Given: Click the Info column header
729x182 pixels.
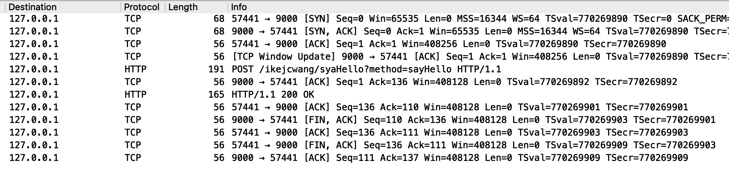Looking at the screenshot, I should [478, 7].
